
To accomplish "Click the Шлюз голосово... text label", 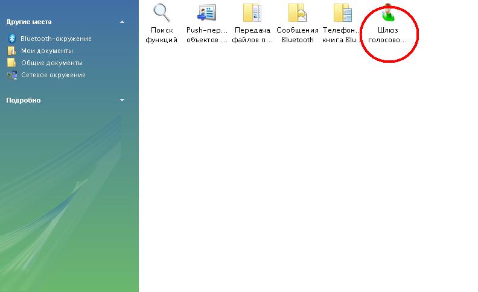I will pos(388,35).
